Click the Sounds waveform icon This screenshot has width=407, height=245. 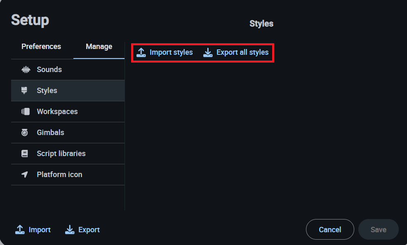pyautogui.click(x=26, y=70)
